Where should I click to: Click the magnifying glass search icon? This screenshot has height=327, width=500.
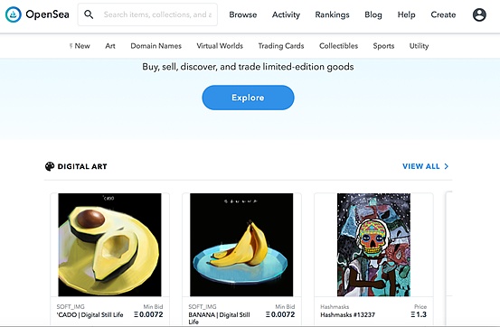(x=89, y=14)
